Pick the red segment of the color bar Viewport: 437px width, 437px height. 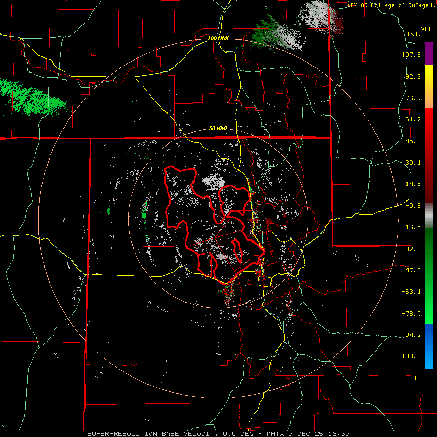429,155
